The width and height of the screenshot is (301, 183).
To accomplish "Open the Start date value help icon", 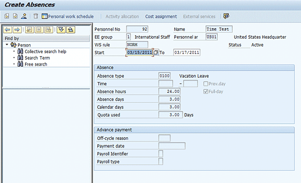I will (x=156, y=52).
